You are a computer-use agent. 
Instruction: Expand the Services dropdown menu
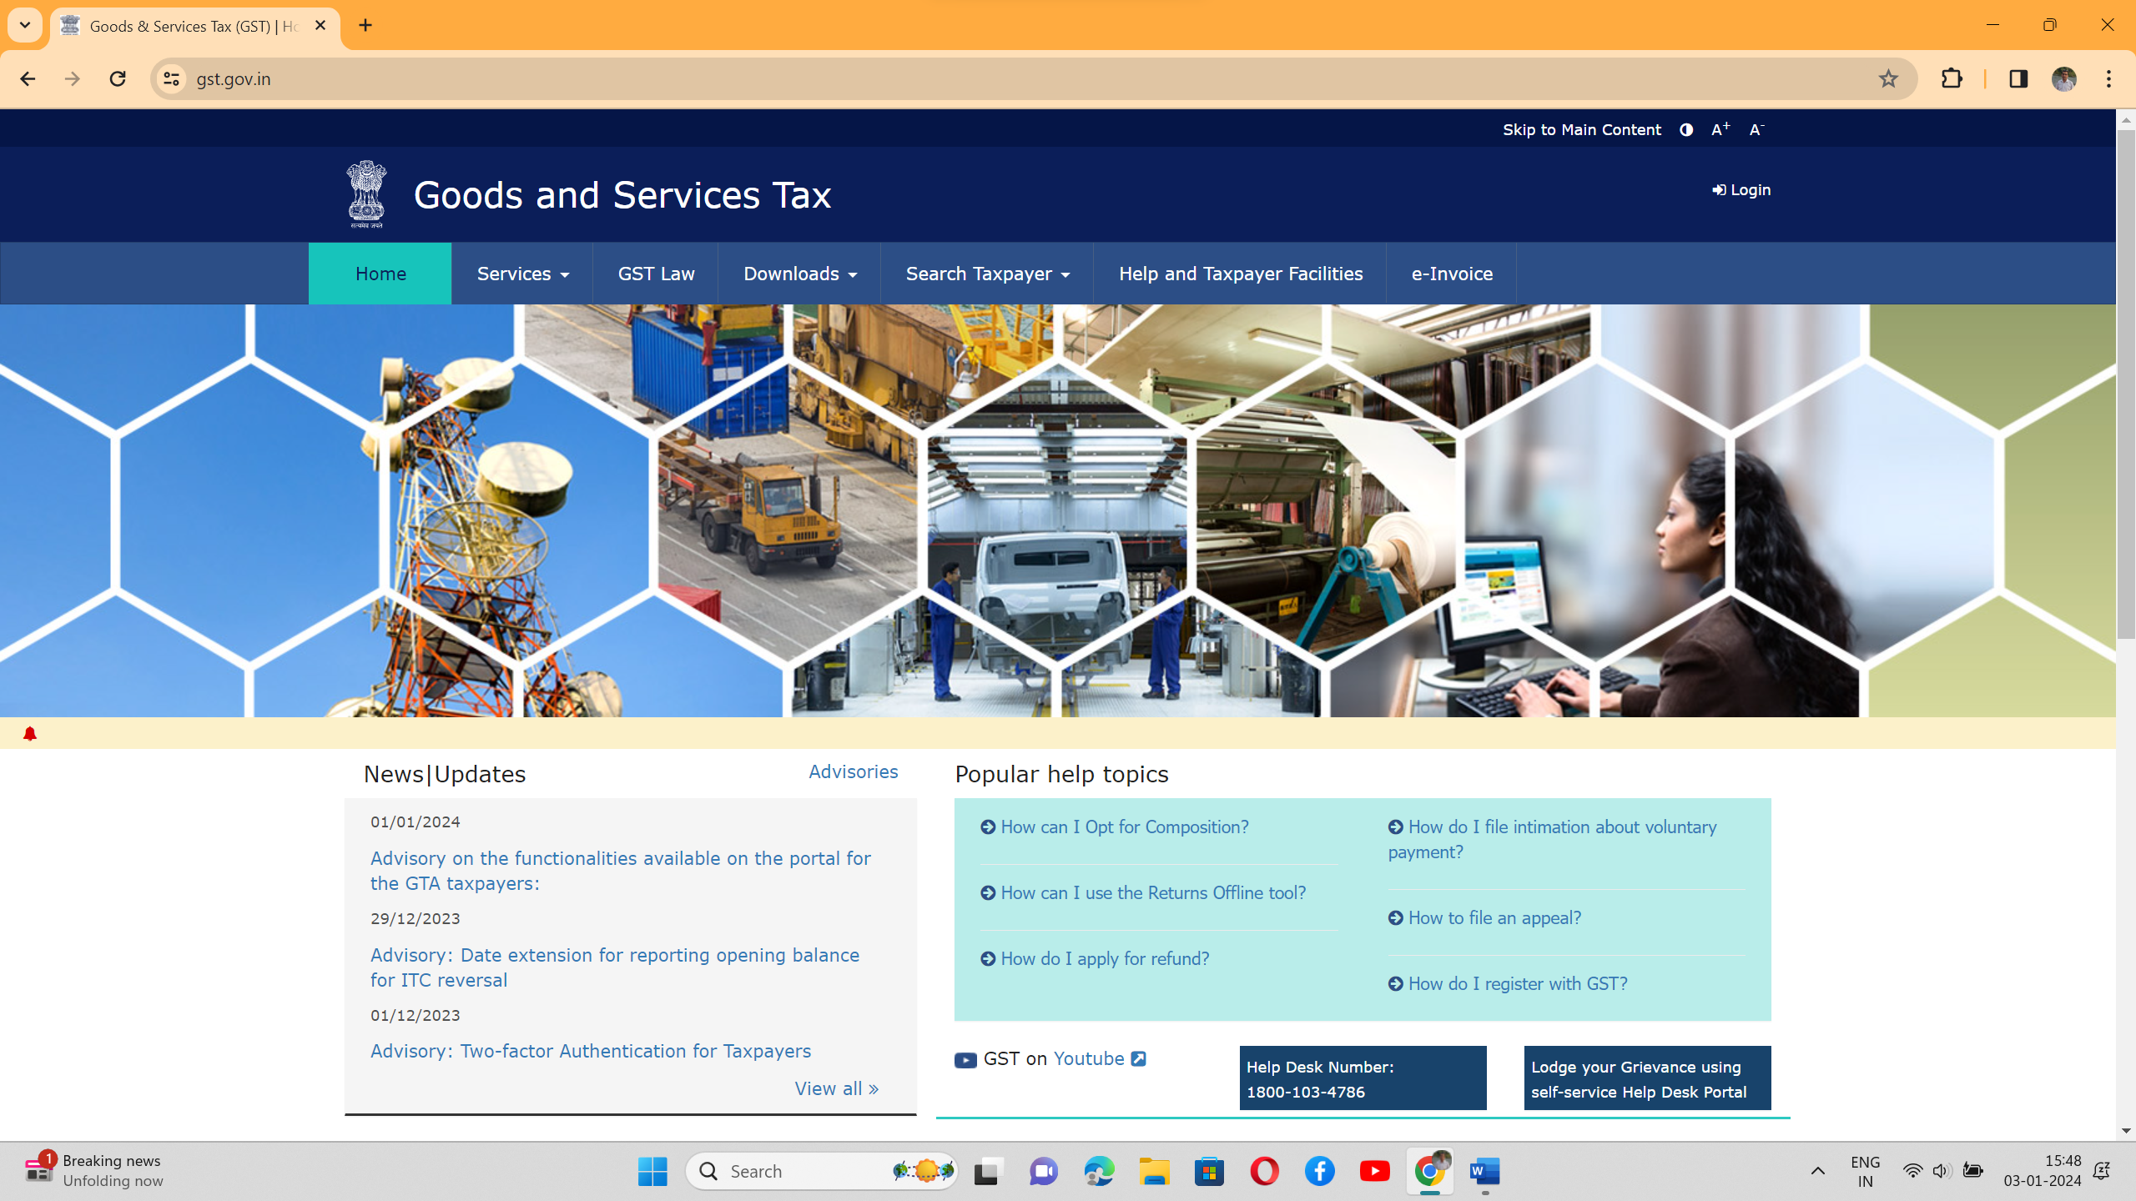tap(522, 274)
